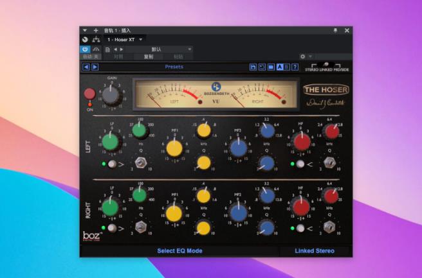Viewport: 422px width, 278px height.
Task: Open the help question mark icon
Action: 295,67
